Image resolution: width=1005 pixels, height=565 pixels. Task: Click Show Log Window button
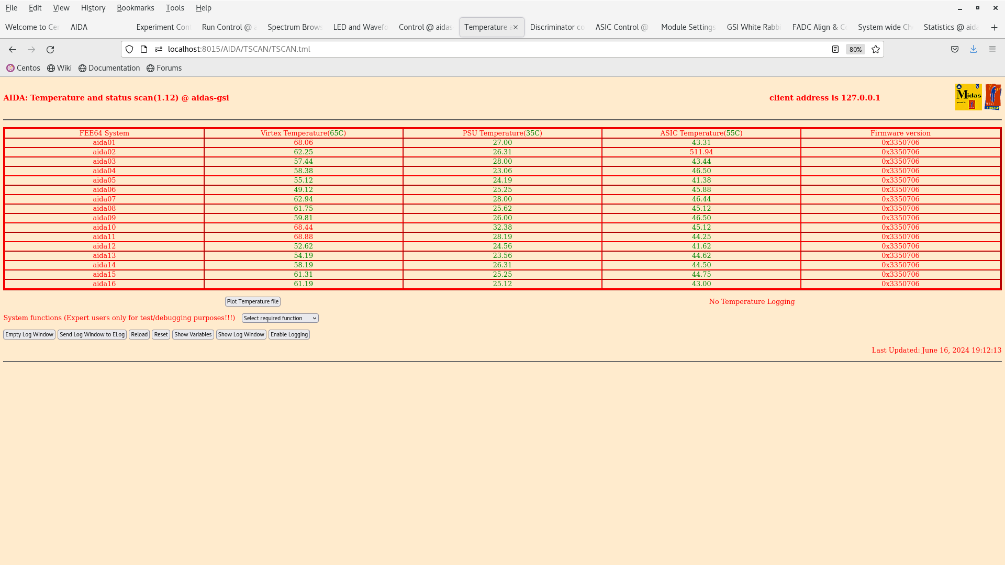(241, 334)
